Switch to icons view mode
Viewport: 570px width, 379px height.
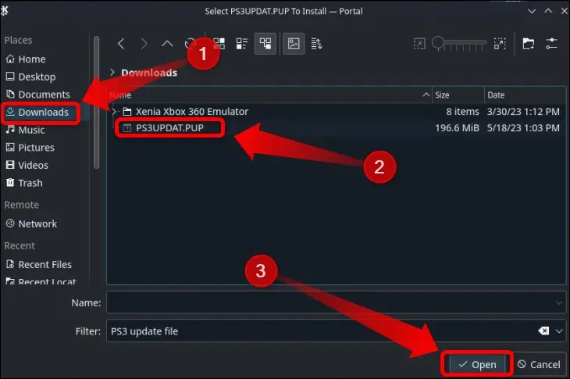pos(219,44)
